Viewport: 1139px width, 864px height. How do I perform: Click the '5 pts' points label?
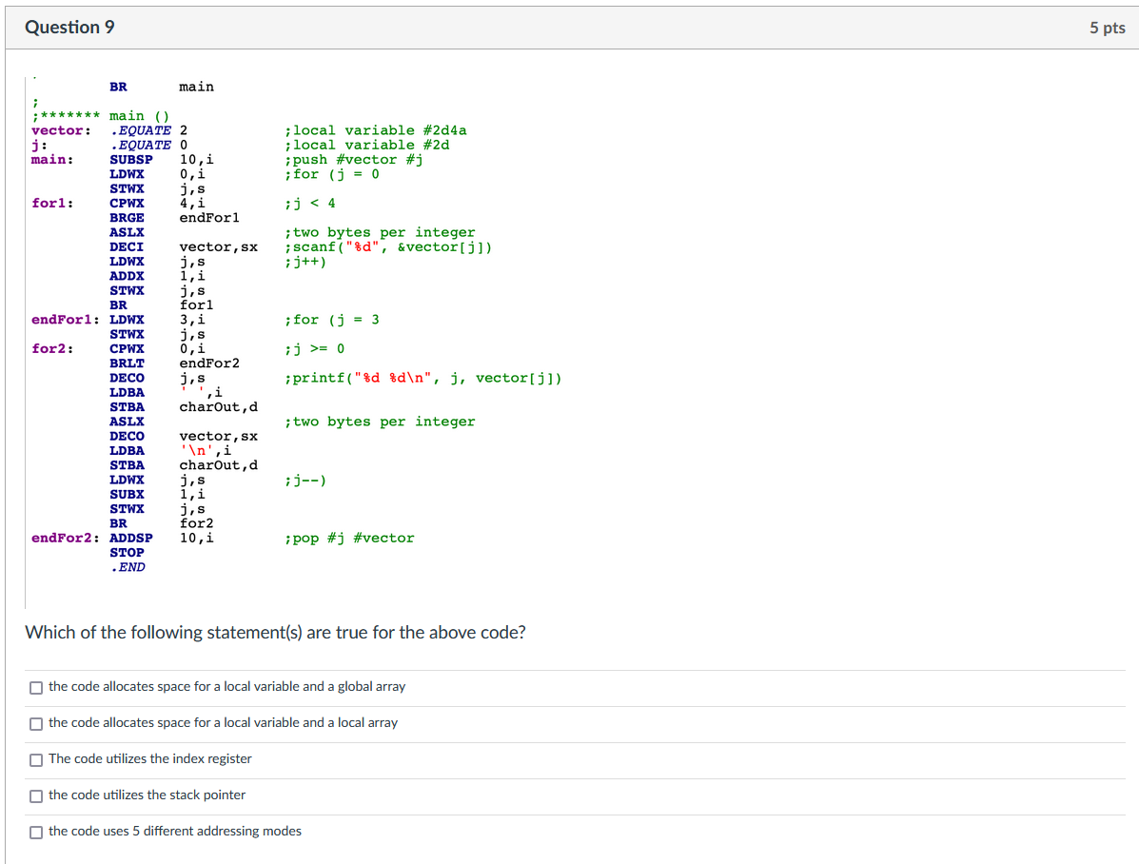click(x=1107, y=28)
